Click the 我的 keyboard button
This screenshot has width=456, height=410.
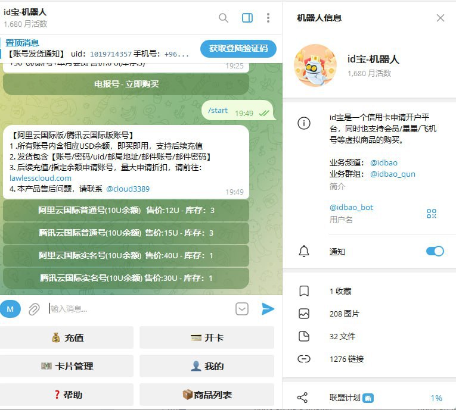pyautogui.click(x=207, y=366)
